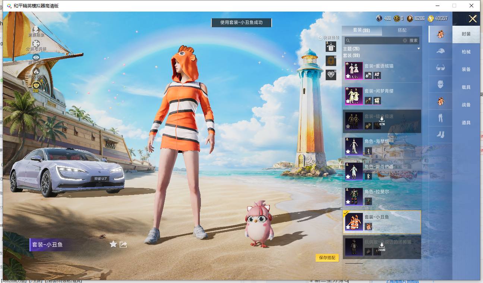Select the glasses category icon

click(441, 68)
